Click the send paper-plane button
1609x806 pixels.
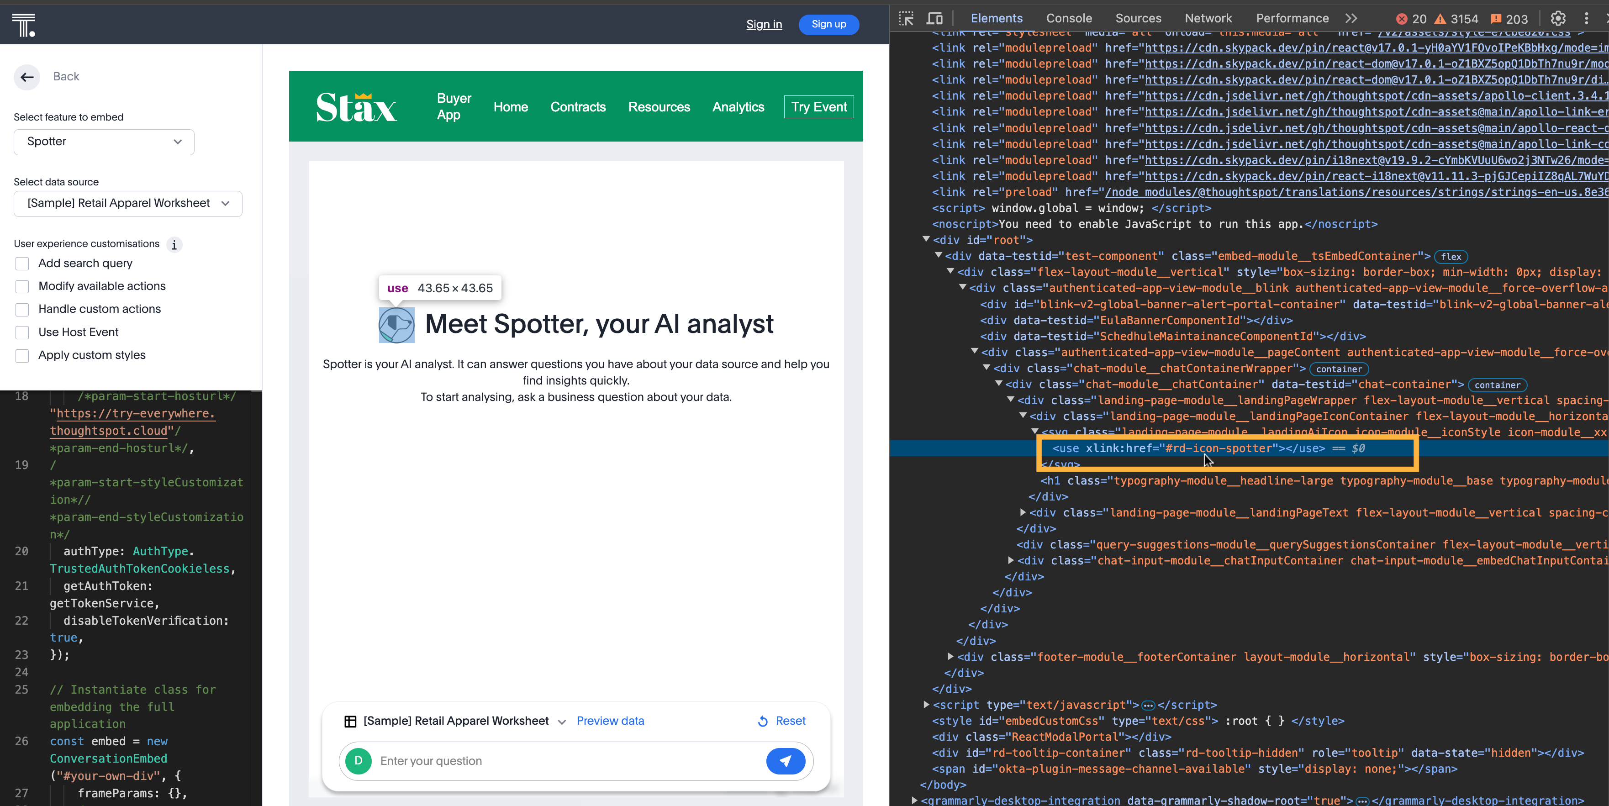pyautogui.click(x=785, y=761)
